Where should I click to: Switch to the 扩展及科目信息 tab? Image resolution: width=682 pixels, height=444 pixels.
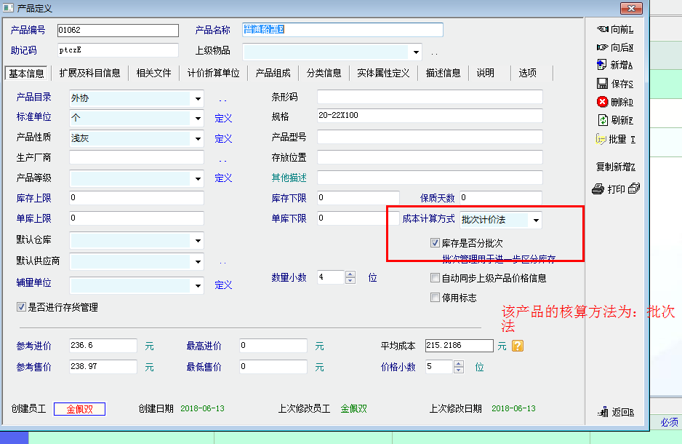tap(90, 73)
